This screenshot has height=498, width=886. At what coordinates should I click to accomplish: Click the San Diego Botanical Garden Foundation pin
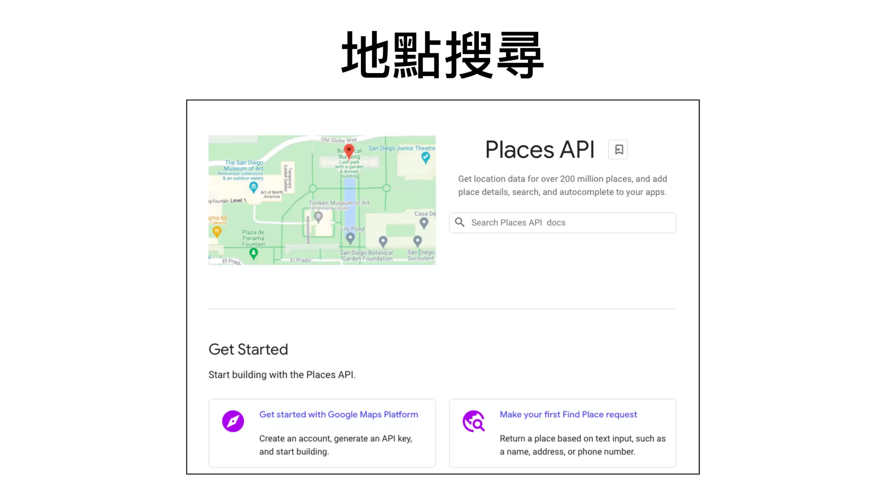[x=383, y=241]
